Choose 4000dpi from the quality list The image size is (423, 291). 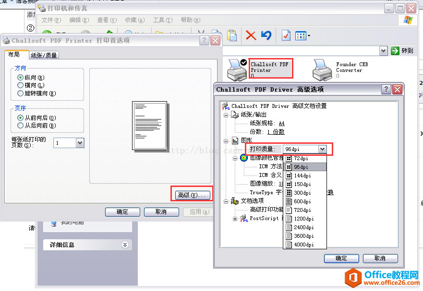tap(305, 244)
